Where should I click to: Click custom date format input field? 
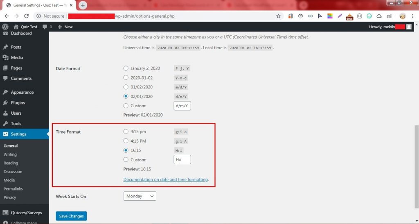pyautogui.click(x=182, y=106)
